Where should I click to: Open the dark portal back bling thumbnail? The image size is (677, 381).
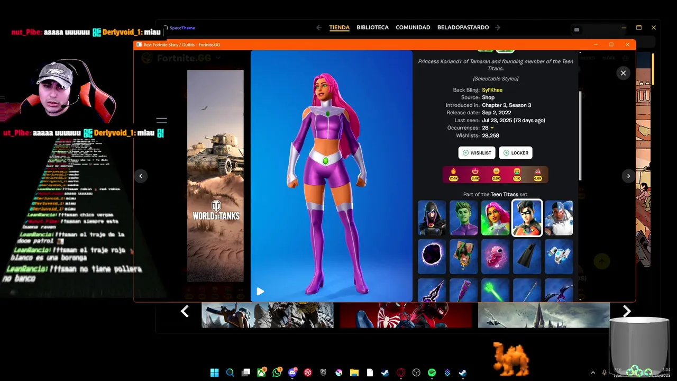click(432, 257)
